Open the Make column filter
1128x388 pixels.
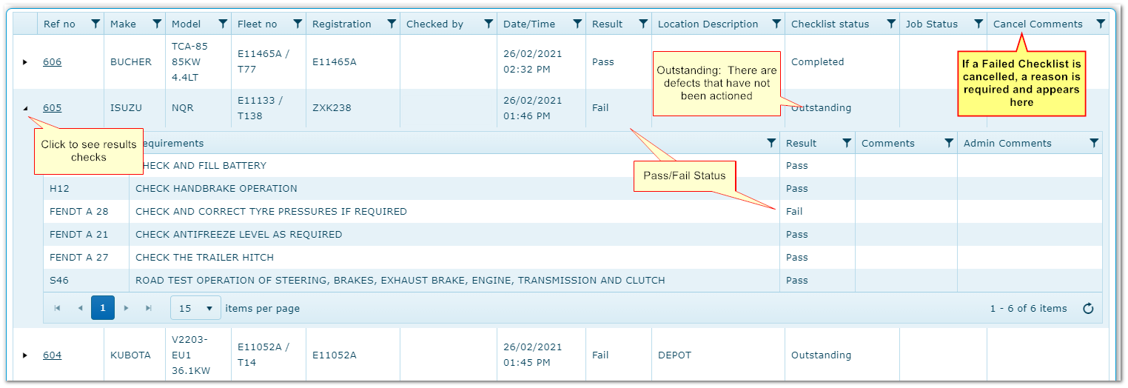[x=157, y=24]
